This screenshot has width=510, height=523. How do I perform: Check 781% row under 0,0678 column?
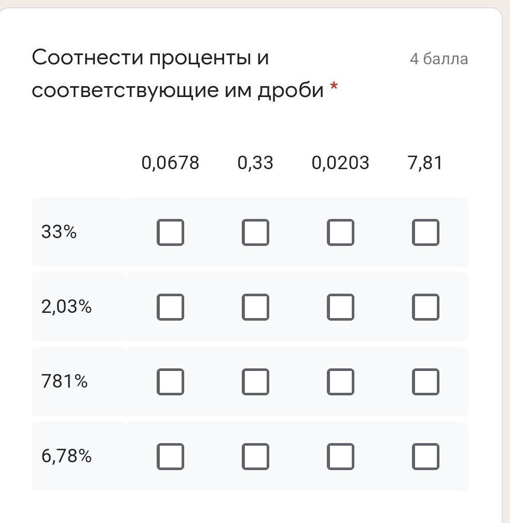[x=170, y=381]
